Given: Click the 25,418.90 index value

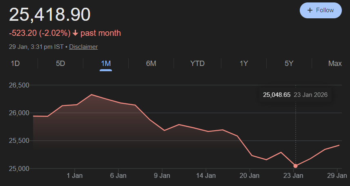Looking at the screenshot, I should (50, 15).
